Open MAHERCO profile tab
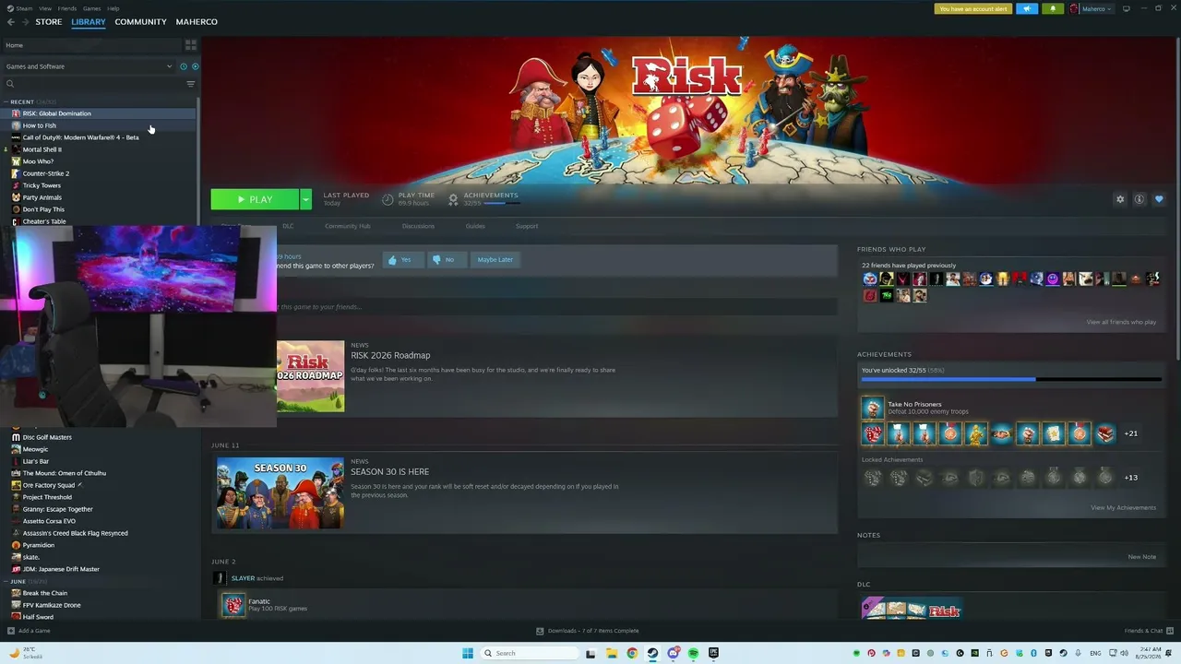Image resolution: width=1181 pixels, height=664 pixels. [197, 22]
